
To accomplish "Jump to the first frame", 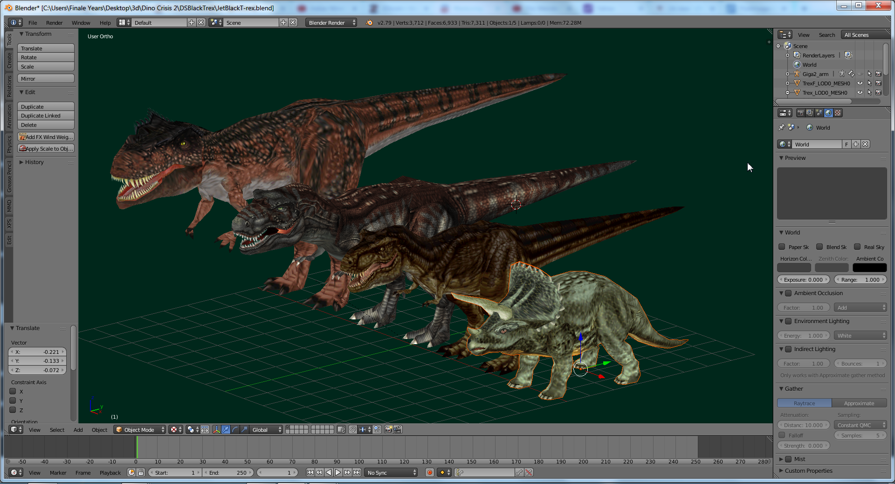I will tap(310, 472).
